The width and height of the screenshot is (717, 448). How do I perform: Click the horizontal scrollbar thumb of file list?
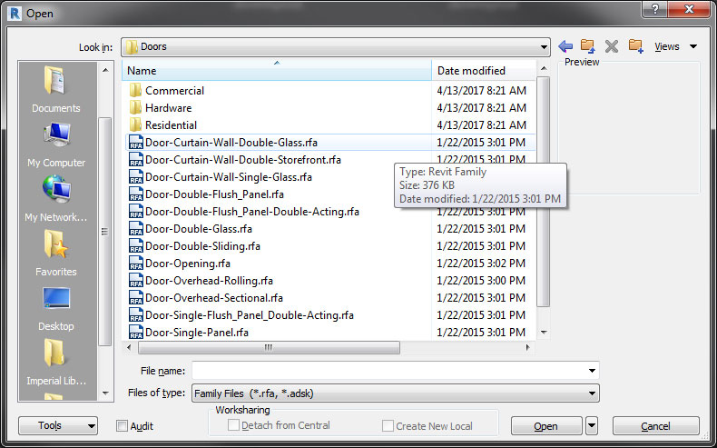point(269,347)
